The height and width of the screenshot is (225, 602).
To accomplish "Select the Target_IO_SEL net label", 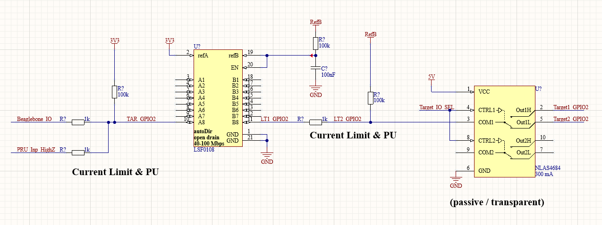I will point(436,107).
